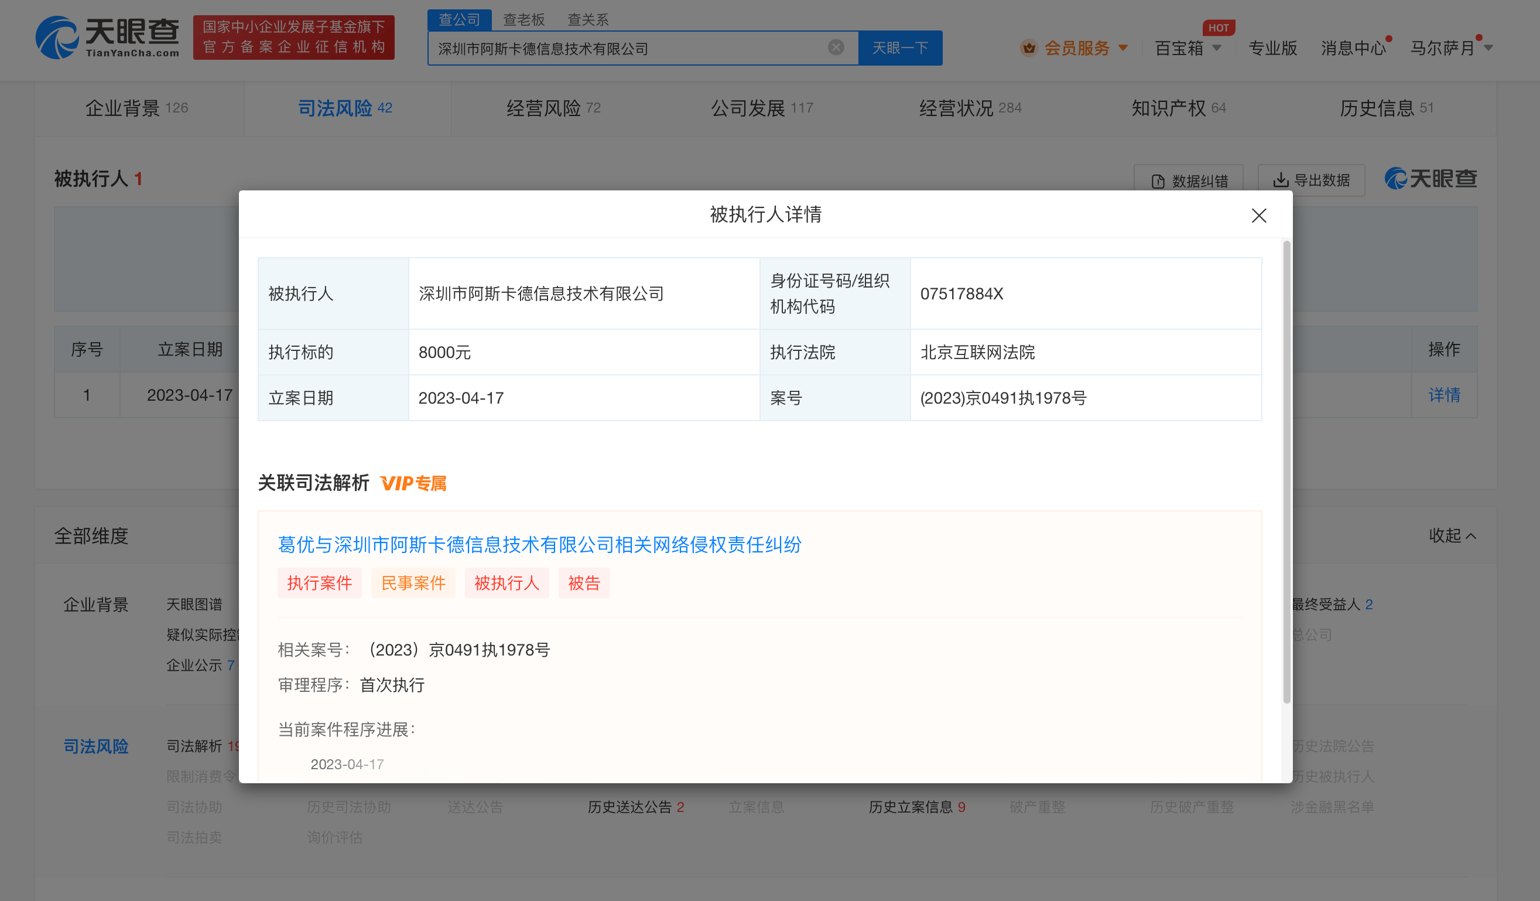
Task: Click 历史送达公告 2 link
Action: tap(635, 807)
